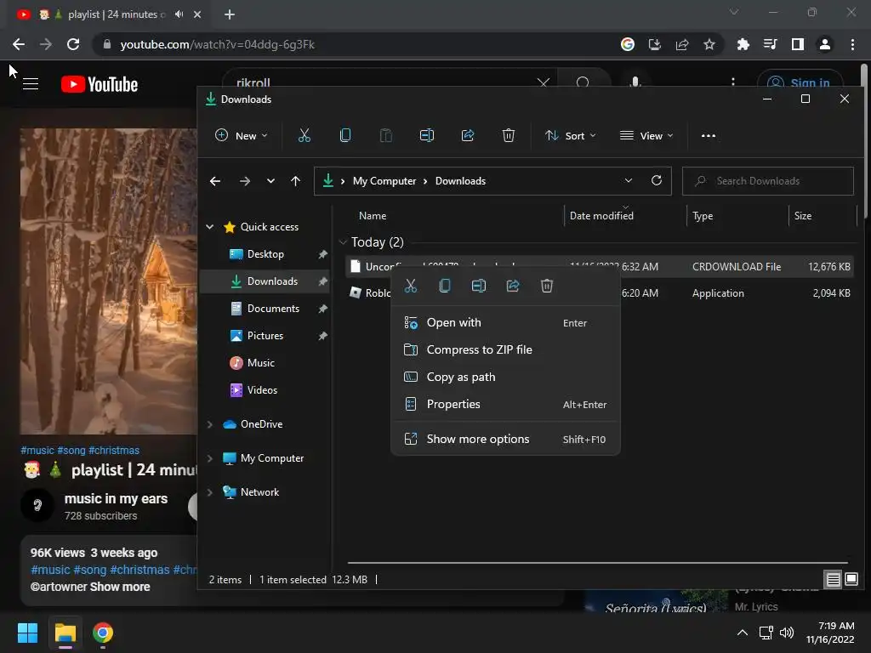Select Pictures in the navigation pane
Viewport: 871px width, 653px height.
tap(265, 335)
